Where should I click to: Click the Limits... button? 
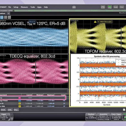click(x=10, y=110)
